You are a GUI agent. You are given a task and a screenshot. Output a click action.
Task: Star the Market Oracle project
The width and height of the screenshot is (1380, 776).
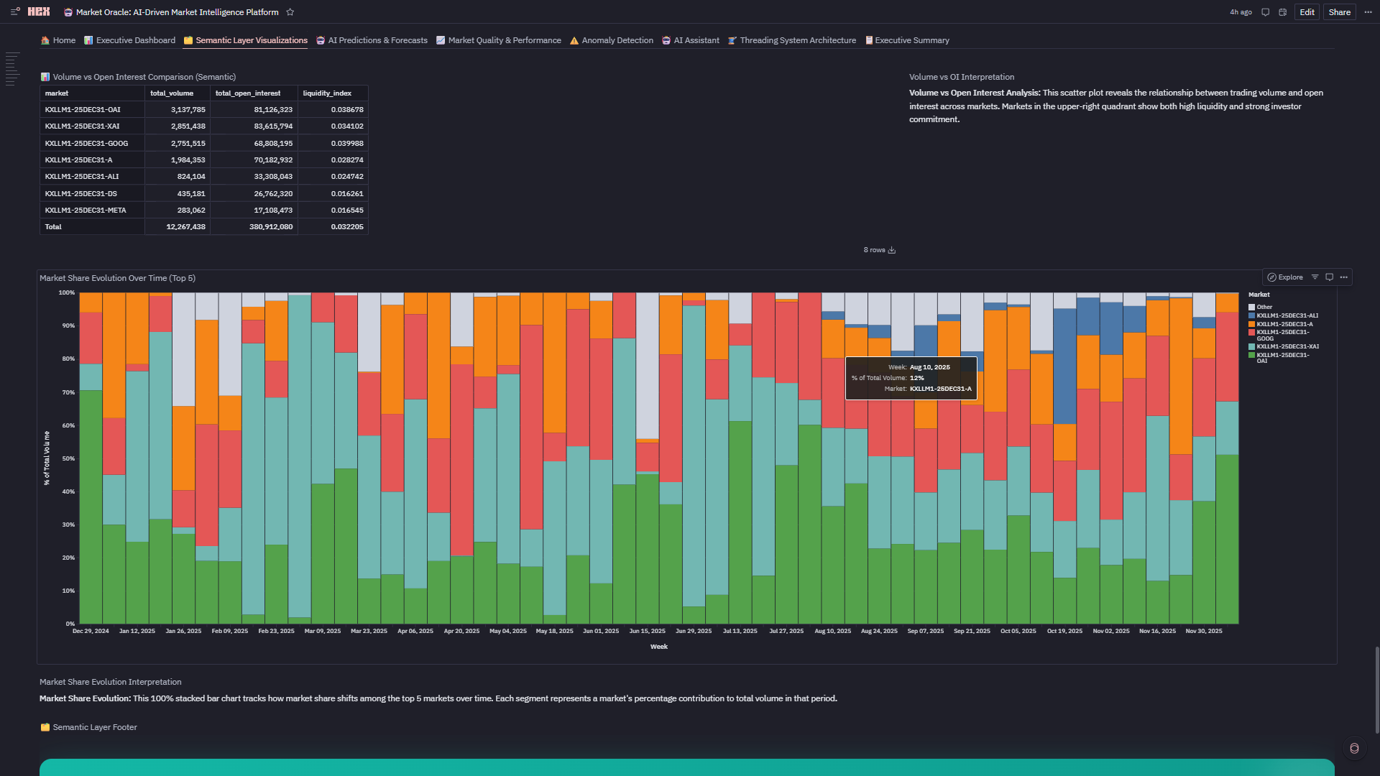click(x=290, y=12)
